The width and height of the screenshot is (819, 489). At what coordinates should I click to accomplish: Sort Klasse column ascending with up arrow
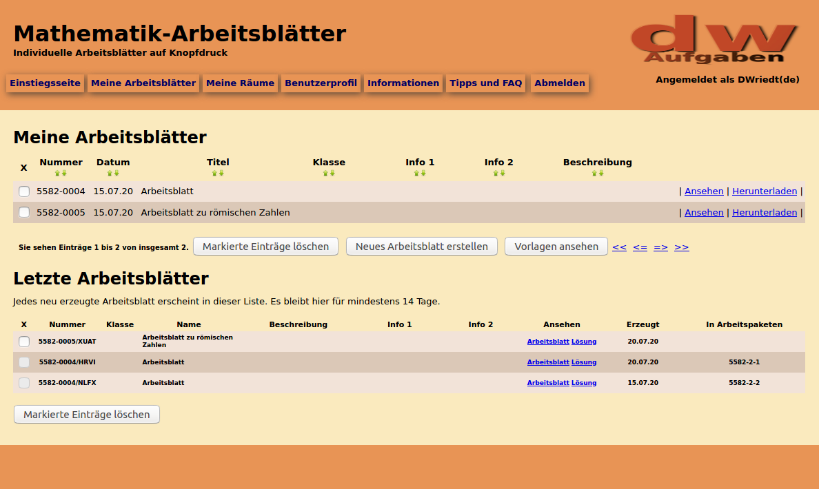click(x=325, y=174)
